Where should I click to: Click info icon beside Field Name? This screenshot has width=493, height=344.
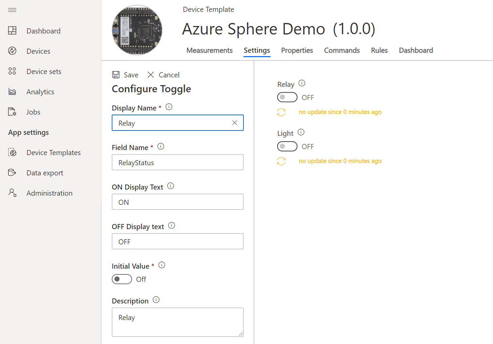point(161,146)
